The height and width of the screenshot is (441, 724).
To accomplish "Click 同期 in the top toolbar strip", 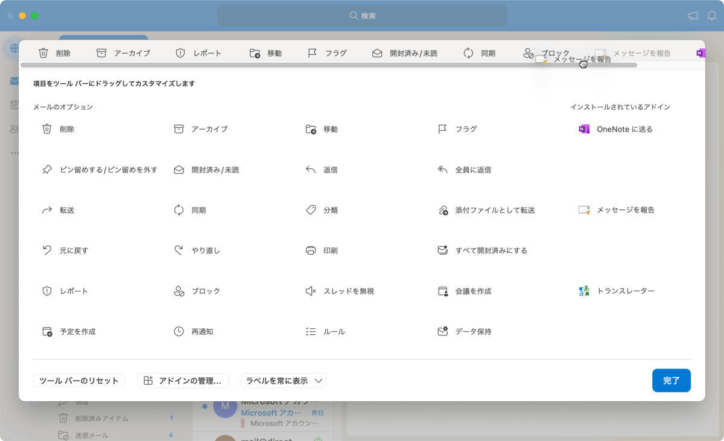I will [x=479, y=53].
